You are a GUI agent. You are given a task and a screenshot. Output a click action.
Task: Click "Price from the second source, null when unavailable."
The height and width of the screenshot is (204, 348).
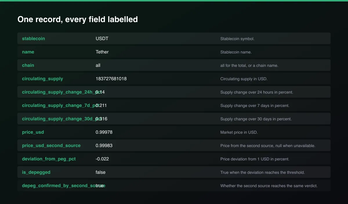click(x=268, y=146)
